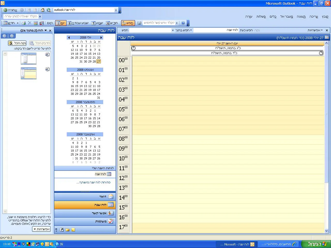Open the קובץ (File) menu
The height and width of the screenshot is (248, 331).
325,17
